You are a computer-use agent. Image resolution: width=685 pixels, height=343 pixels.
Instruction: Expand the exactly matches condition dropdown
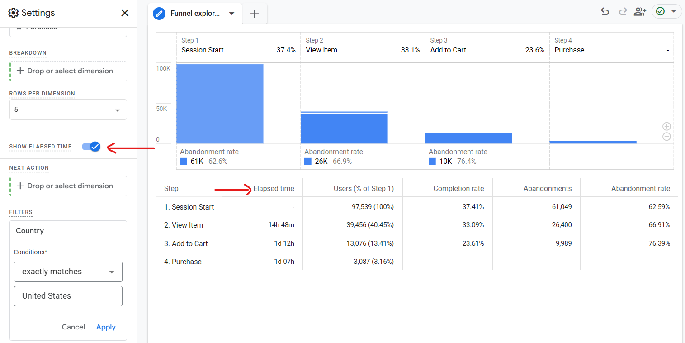[x=68, y=272]
